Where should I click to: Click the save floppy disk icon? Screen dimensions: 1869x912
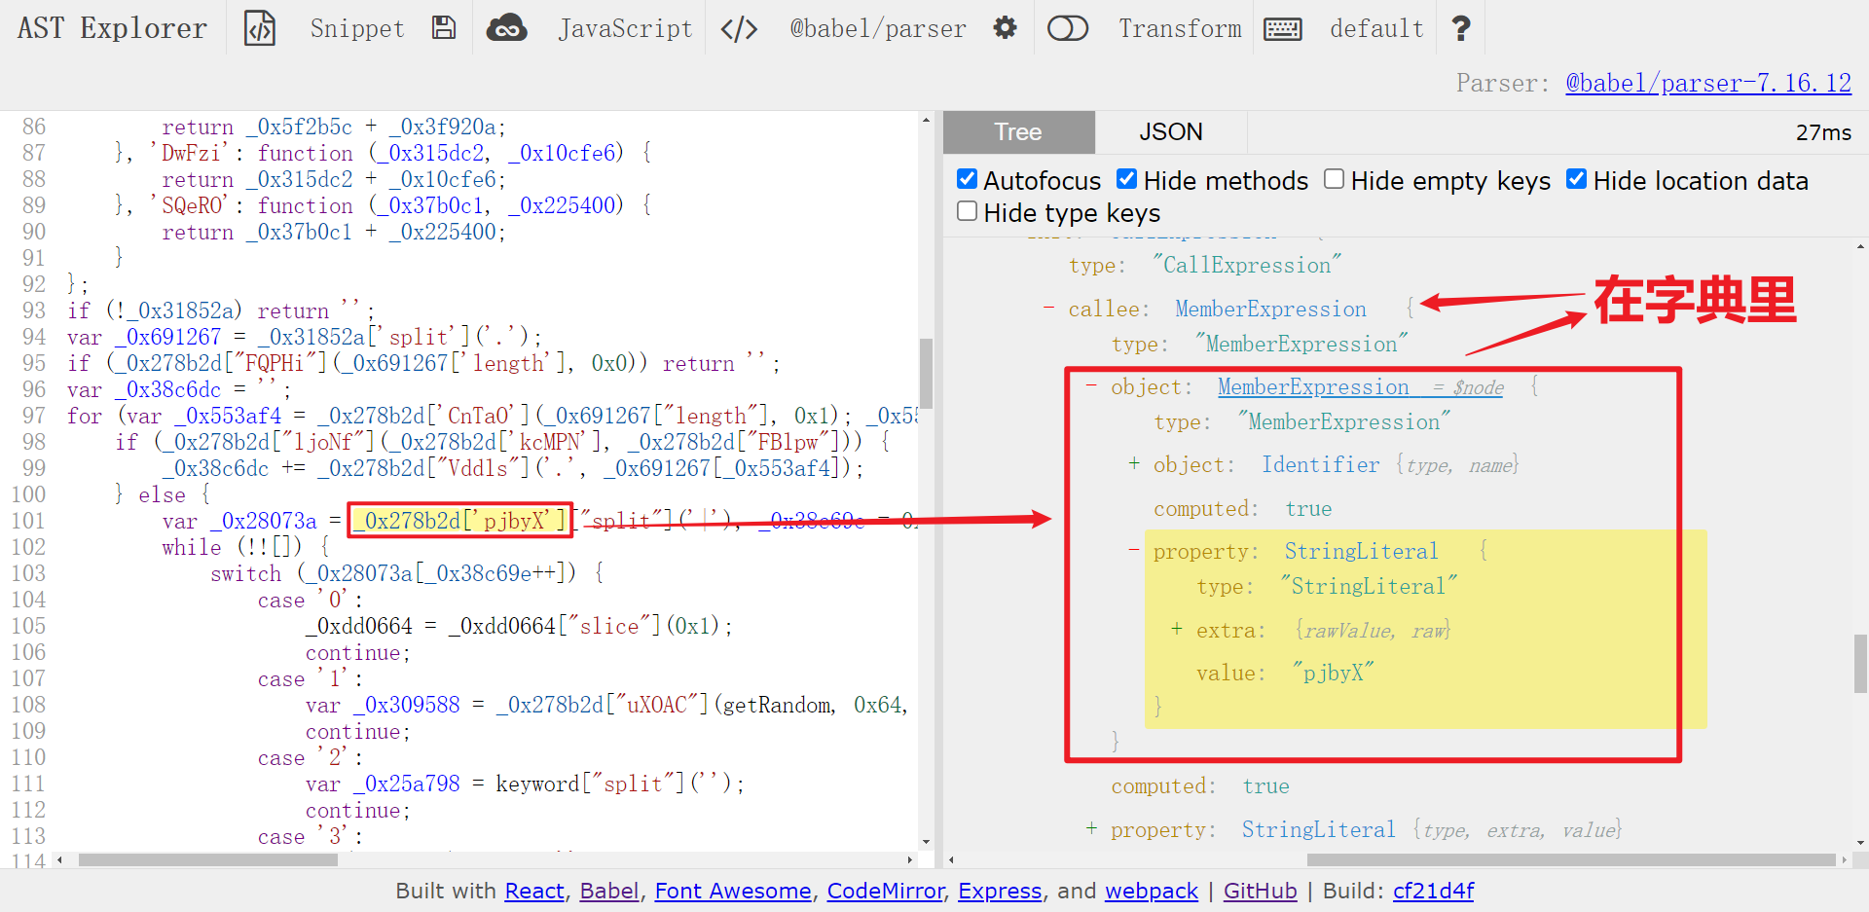(444, 28)
